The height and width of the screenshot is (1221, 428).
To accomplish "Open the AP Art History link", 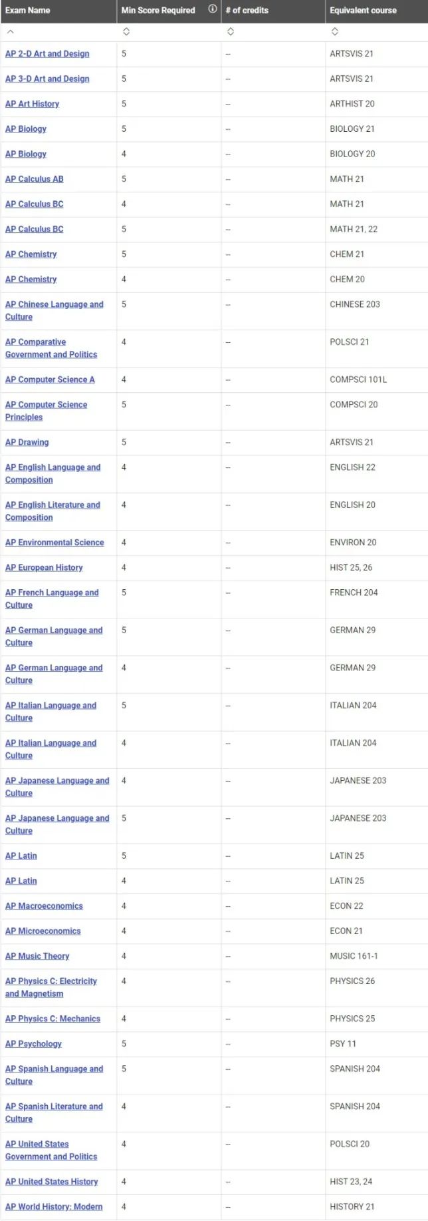I will click(x=32, y=104).
